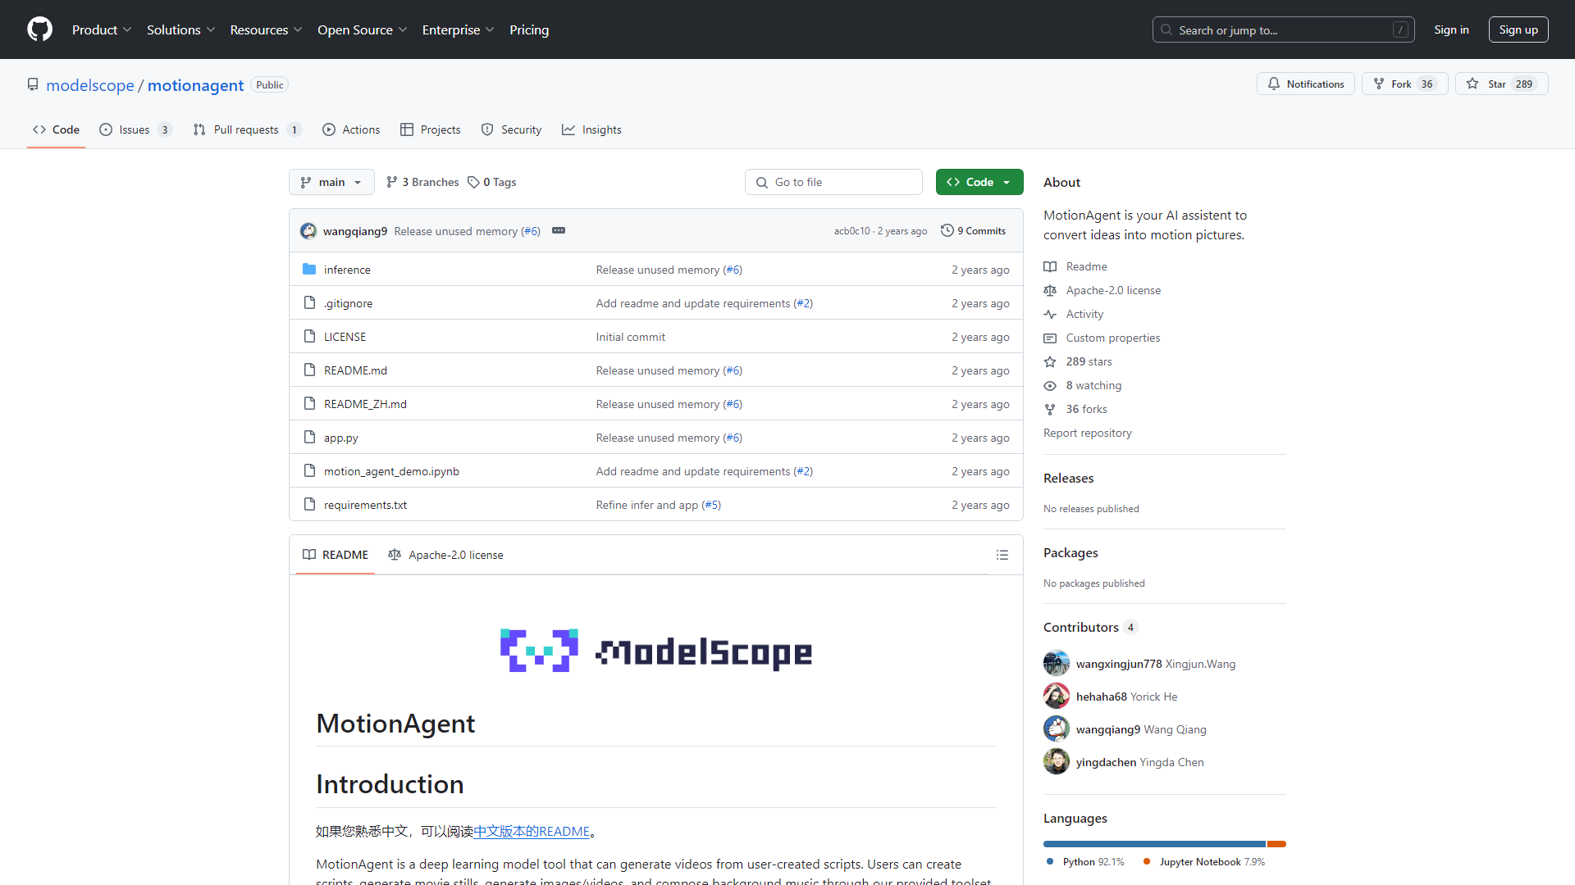This screenshot has width=1575, height=885.
Task: Click the fork icon beside 36 forks
Action: tap(1050, 409)
